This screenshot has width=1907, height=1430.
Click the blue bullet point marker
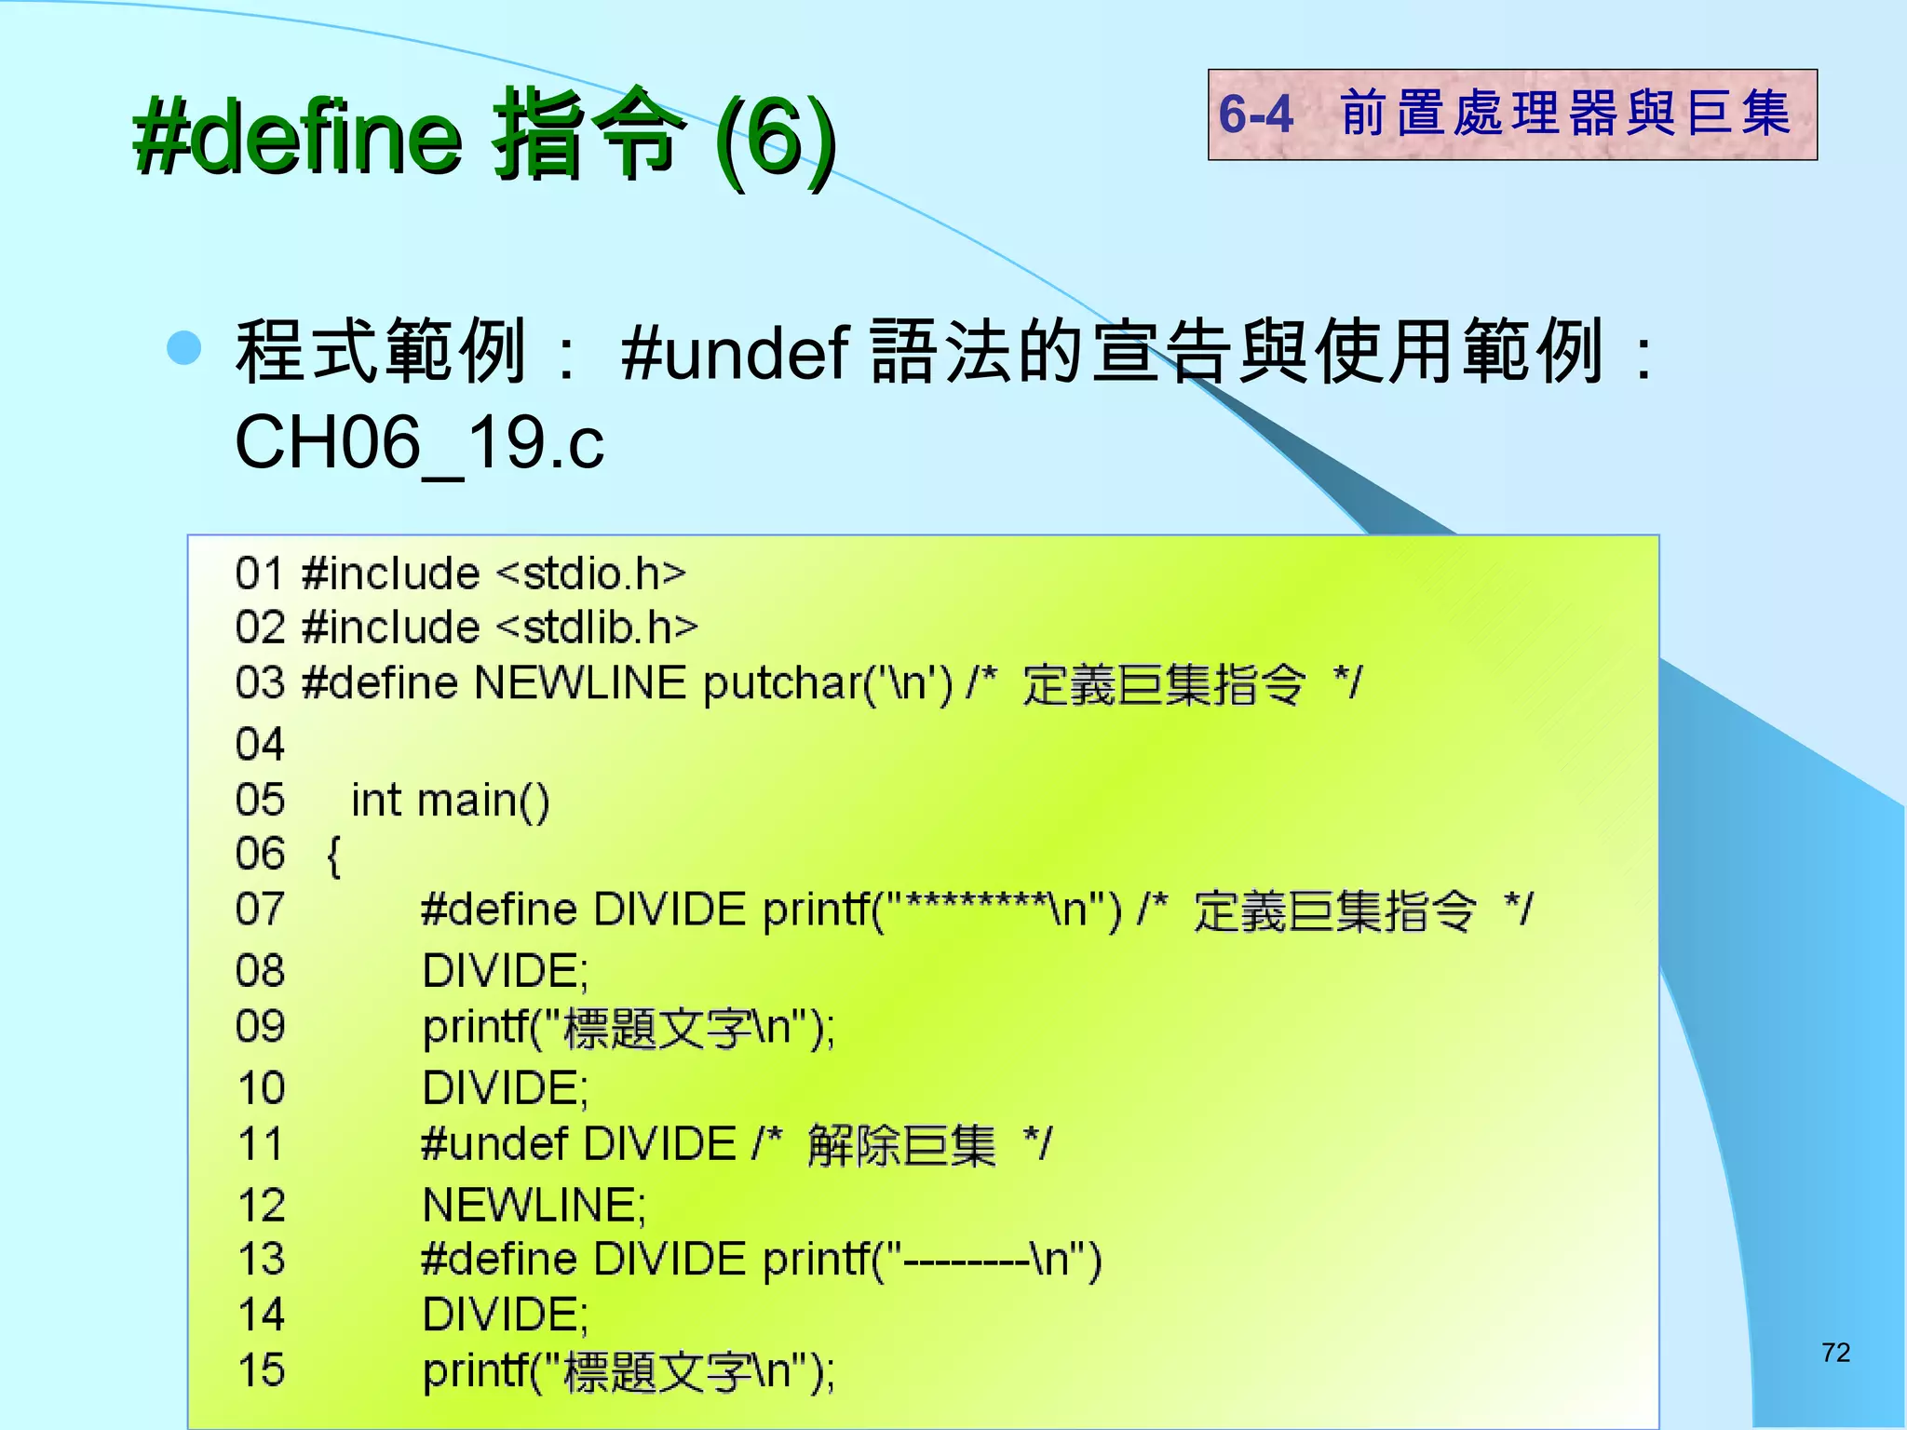[x=183, y=347]
